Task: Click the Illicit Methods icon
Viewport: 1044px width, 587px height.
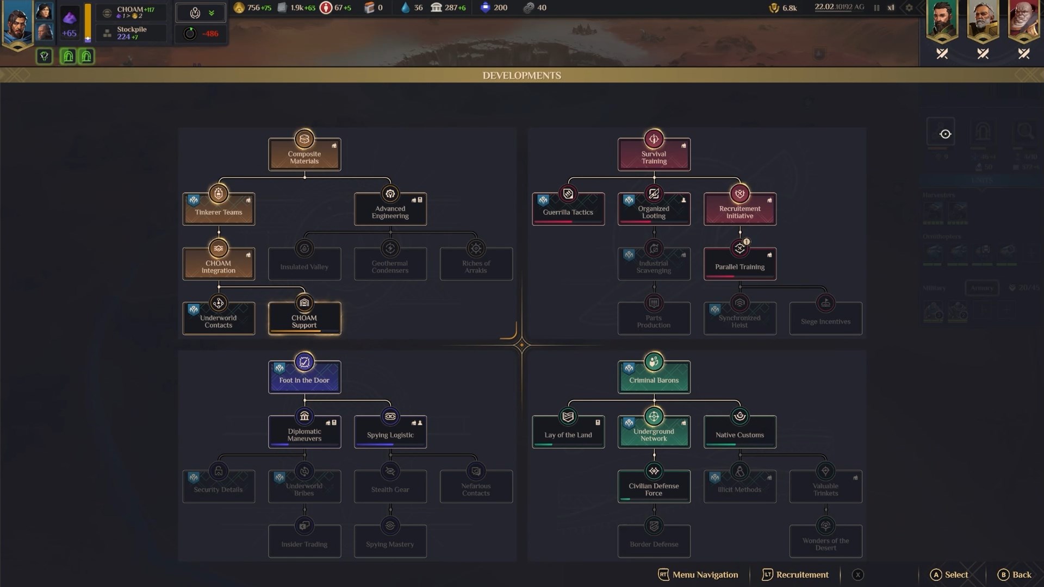Action: [740, 471]
